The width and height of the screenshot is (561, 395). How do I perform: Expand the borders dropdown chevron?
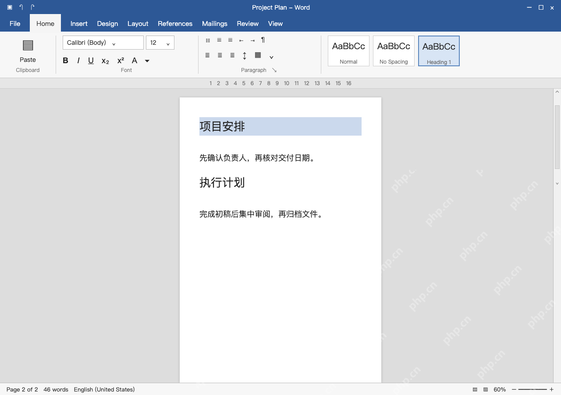pos(271,57)
